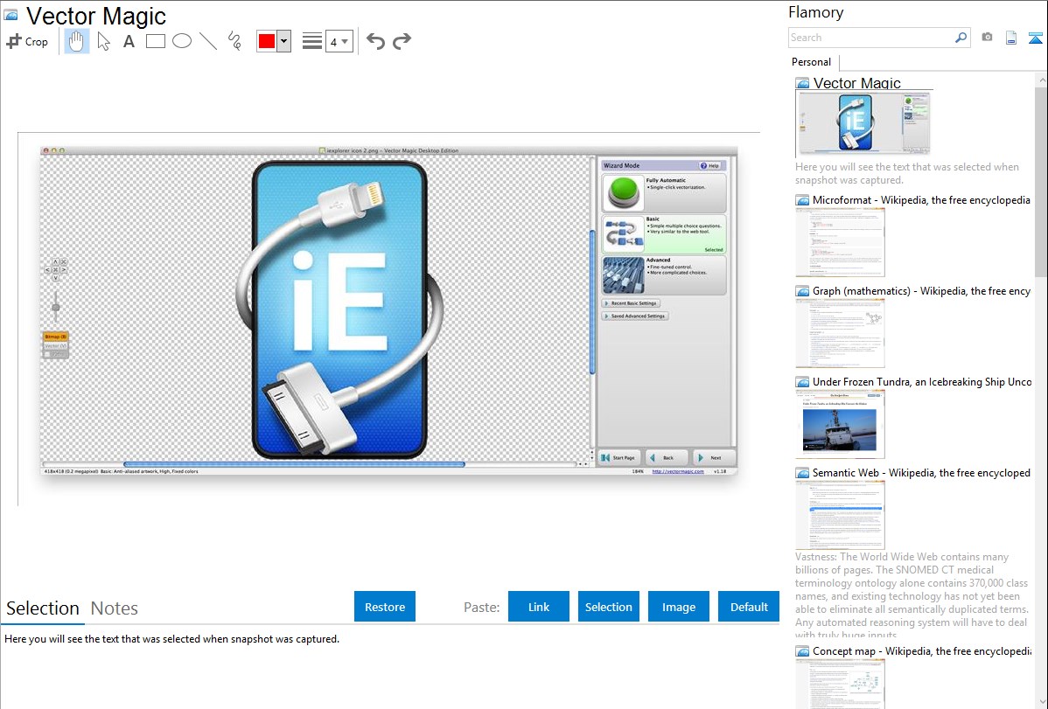1048x709 pixels.
Task: Click the line thickness icon
Action: [312, 41]
